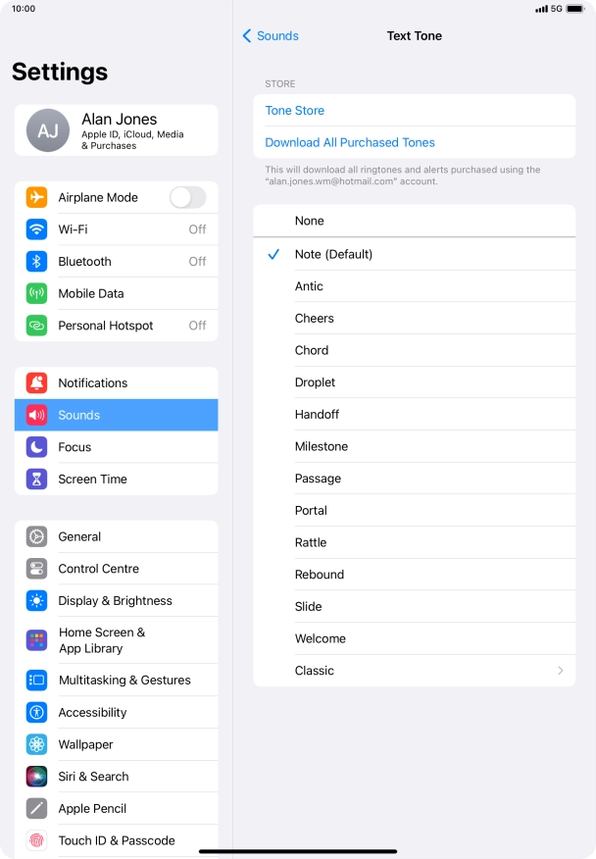Open the Alan Jones Apple ID profile
This screenshot has height=859, width=596.
(x=116, y=130)
